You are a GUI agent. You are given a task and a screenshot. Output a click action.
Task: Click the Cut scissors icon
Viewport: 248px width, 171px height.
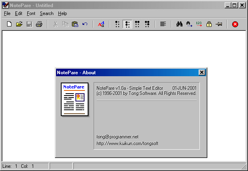[x=56, y=24]
